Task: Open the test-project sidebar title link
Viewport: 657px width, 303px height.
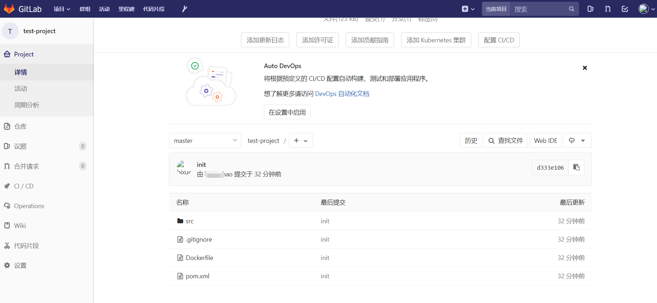Action: pos(39,31)
